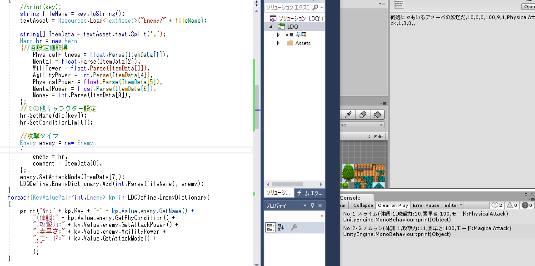Image resolution: width=535 pixels, height=266 pixels.
Task: Toggle error message count filter in Console
Action: (x=527, y=205)
